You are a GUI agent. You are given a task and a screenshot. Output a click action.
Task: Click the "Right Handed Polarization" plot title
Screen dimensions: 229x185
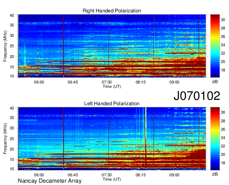click(x=112, y=11)
